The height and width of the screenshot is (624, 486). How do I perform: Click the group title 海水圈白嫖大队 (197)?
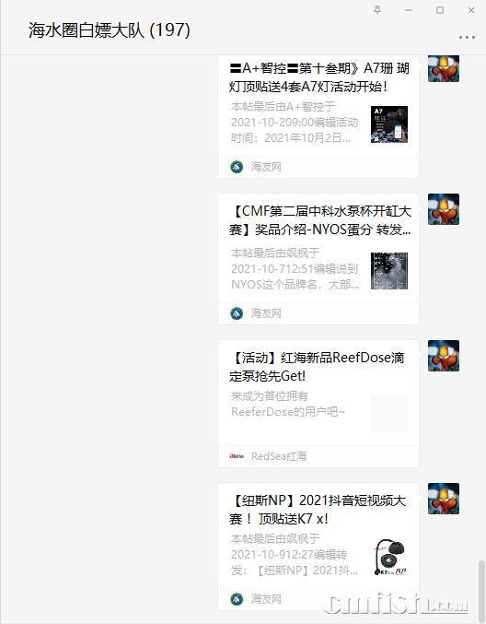(x=110, y=30)
